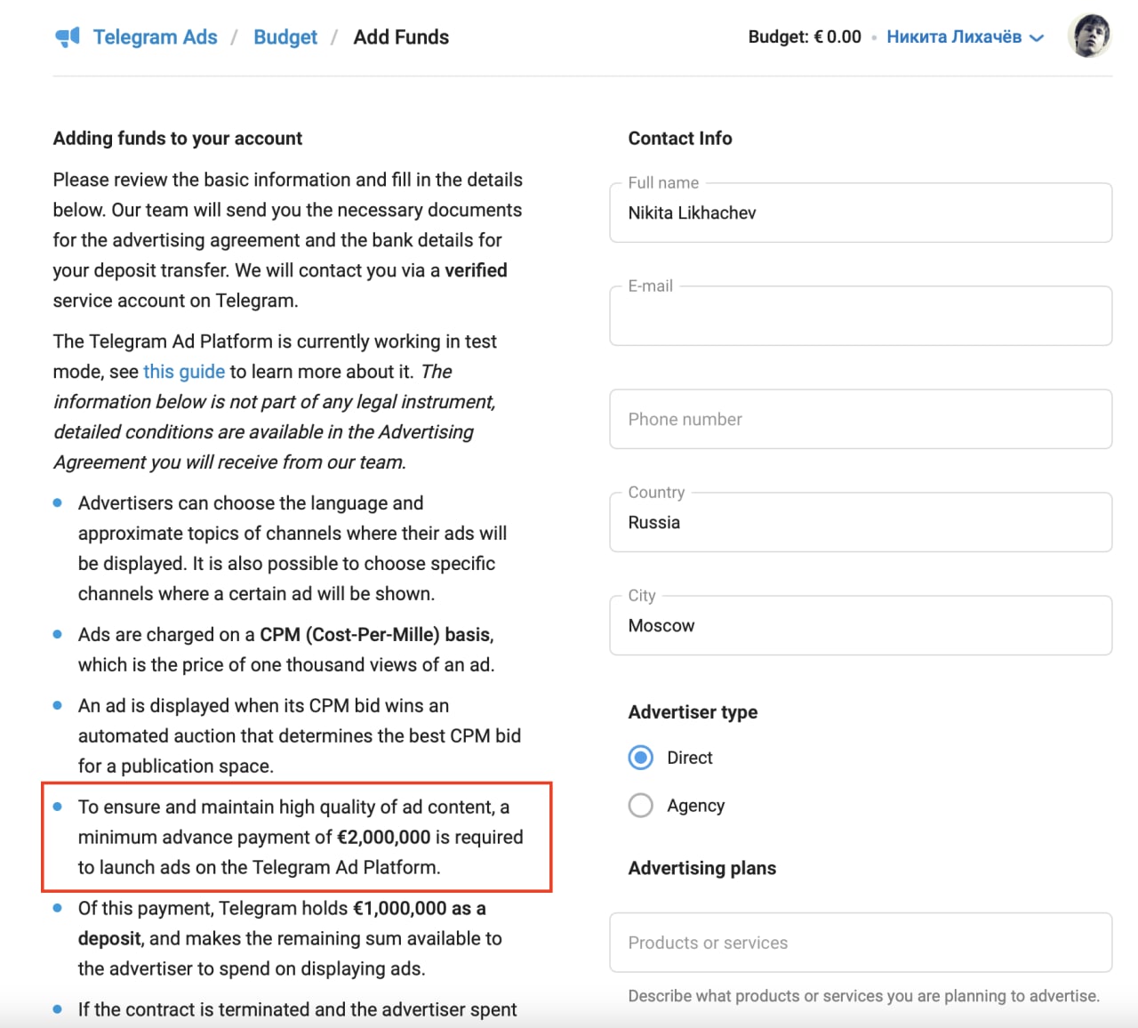
Task: Click the user profile avatar photo
Action: [x=1089, y=36]
